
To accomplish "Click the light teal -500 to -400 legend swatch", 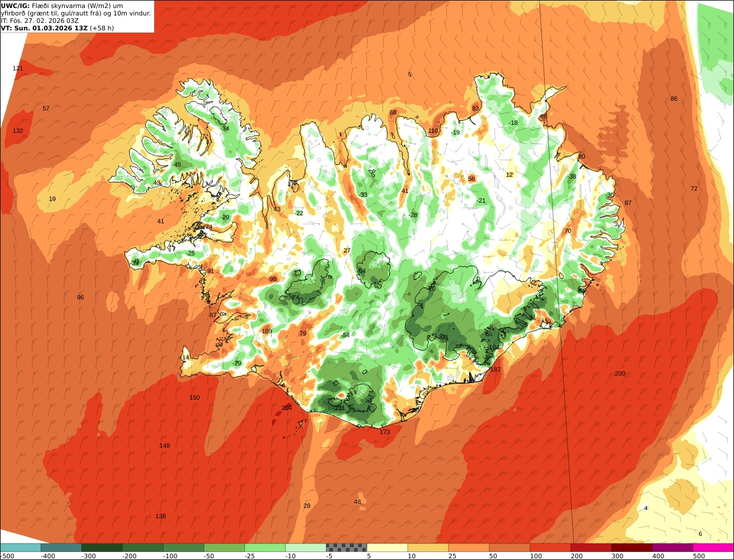I will tap(21, 547).
